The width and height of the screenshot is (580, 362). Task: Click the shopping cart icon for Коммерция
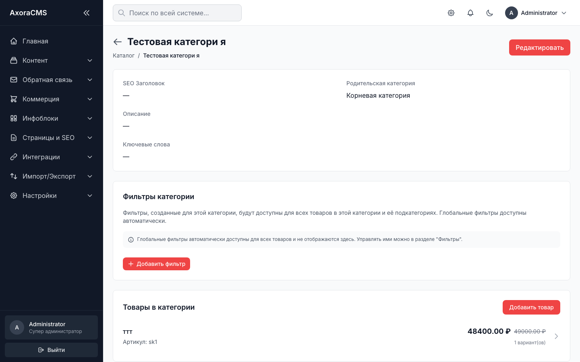tap(14, 99)
